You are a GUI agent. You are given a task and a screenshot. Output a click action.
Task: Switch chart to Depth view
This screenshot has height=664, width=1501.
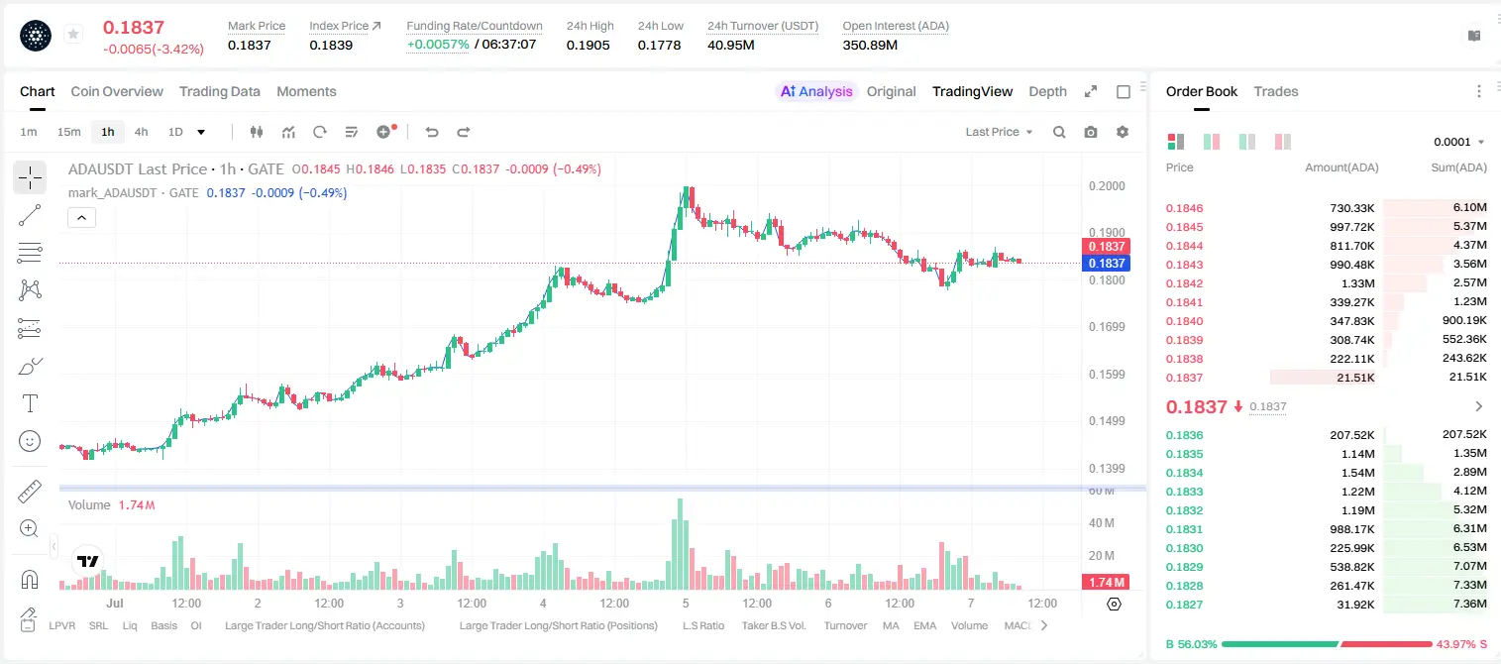coord(1047,91)
